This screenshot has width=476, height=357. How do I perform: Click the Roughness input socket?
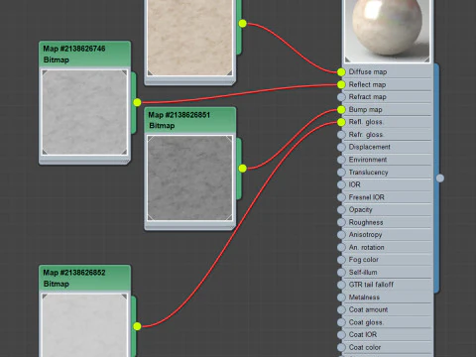pos(341,222)
